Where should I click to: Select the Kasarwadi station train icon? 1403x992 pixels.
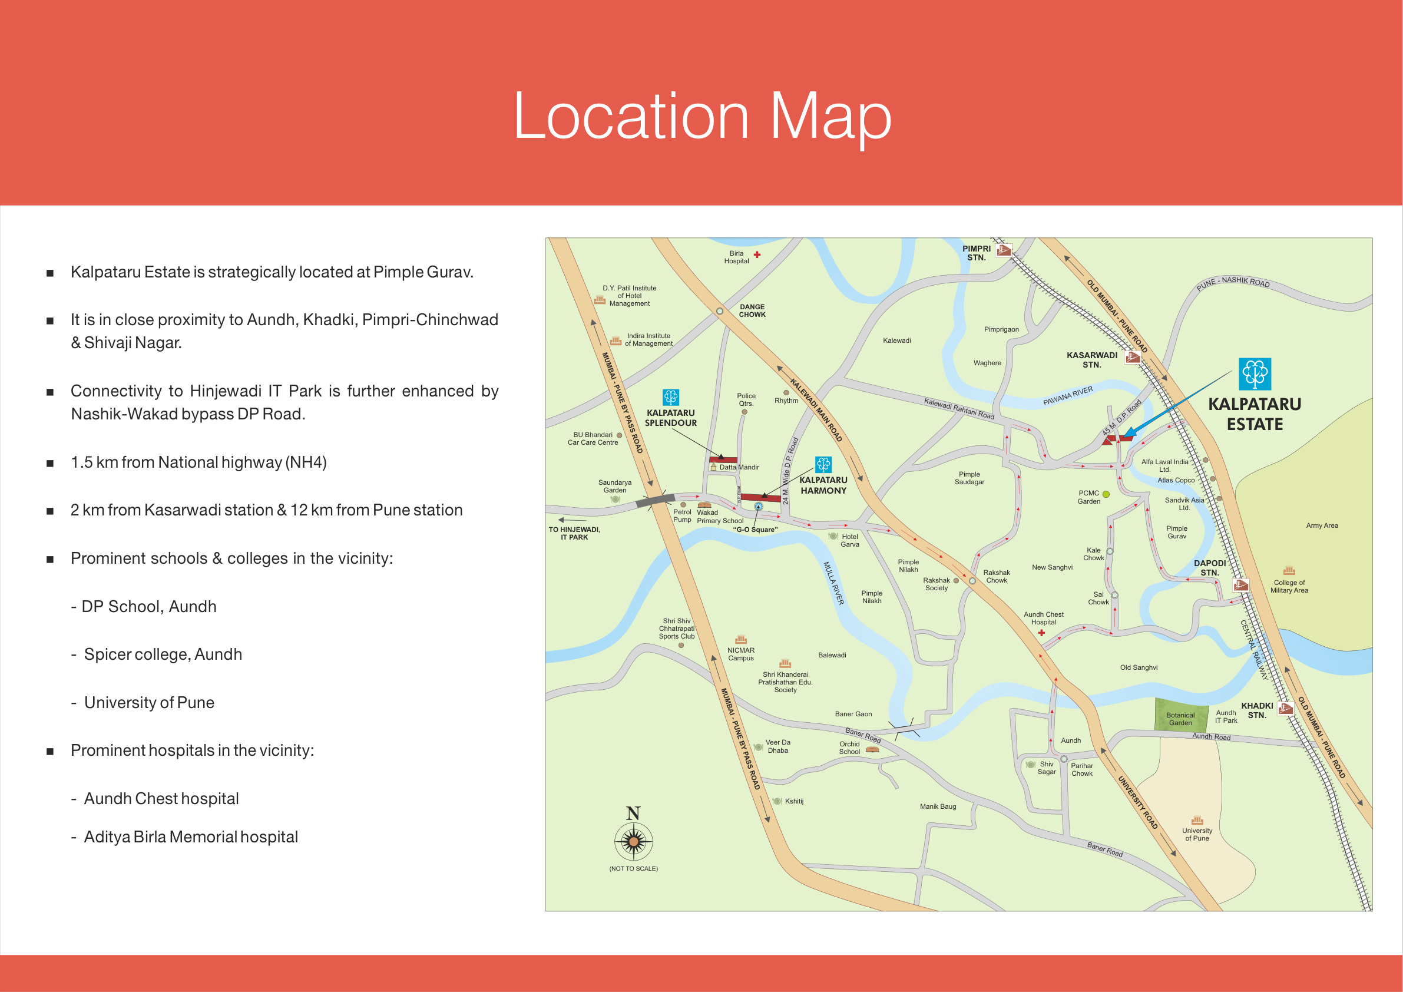click(1132, 357)
